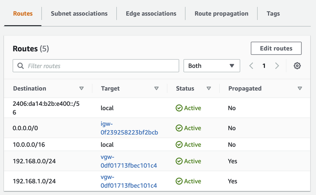Screen dimensions: 316x195
Task: Click the Edit routes button
Action: pos(276,49)
